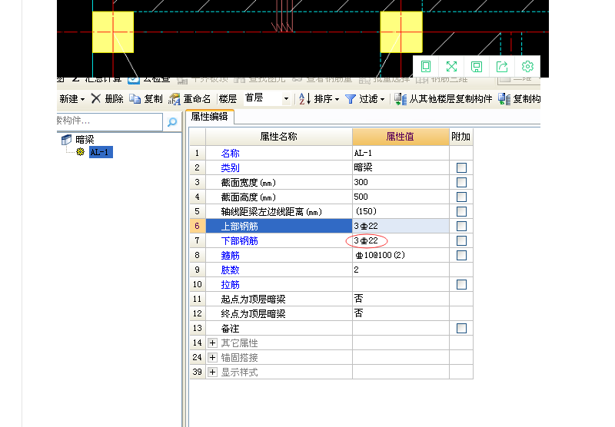This screenshot has width=615, height=427.
Task: Click the 删除 delete X icon
Action: pyautogui.click(x=95, y=98)
